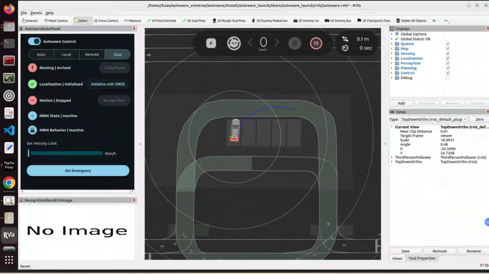Choose 2D Rough Goal Pose tool

click(x=229, y=21)
